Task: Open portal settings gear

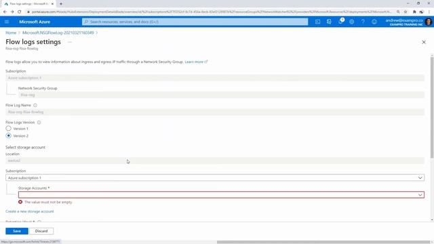Action: click(x=351, y=22)
